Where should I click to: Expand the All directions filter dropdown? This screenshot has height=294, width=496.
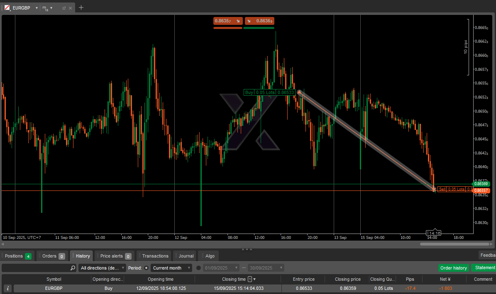click(102, 268)
